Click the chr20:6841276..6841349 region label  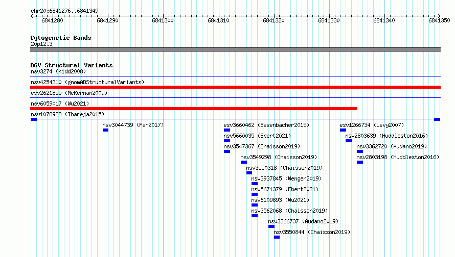tap(64, 11)
